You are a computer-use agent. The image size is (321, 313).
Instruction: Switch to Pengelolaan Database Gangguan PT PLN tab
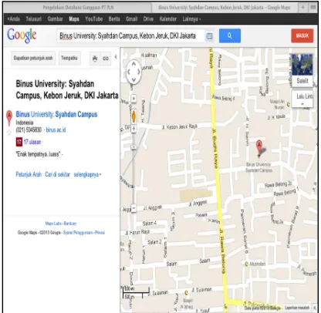coord(78,8)
